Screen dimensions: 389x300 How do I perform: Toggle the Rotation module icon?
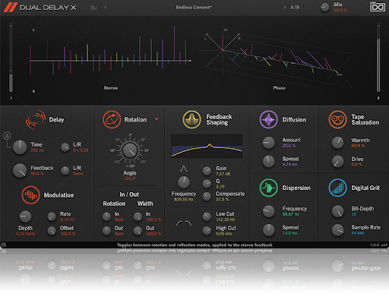pos(112,119)
